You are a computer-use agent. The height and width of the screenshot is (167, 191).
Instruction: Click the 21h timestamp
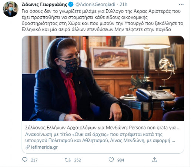[123, 4]
